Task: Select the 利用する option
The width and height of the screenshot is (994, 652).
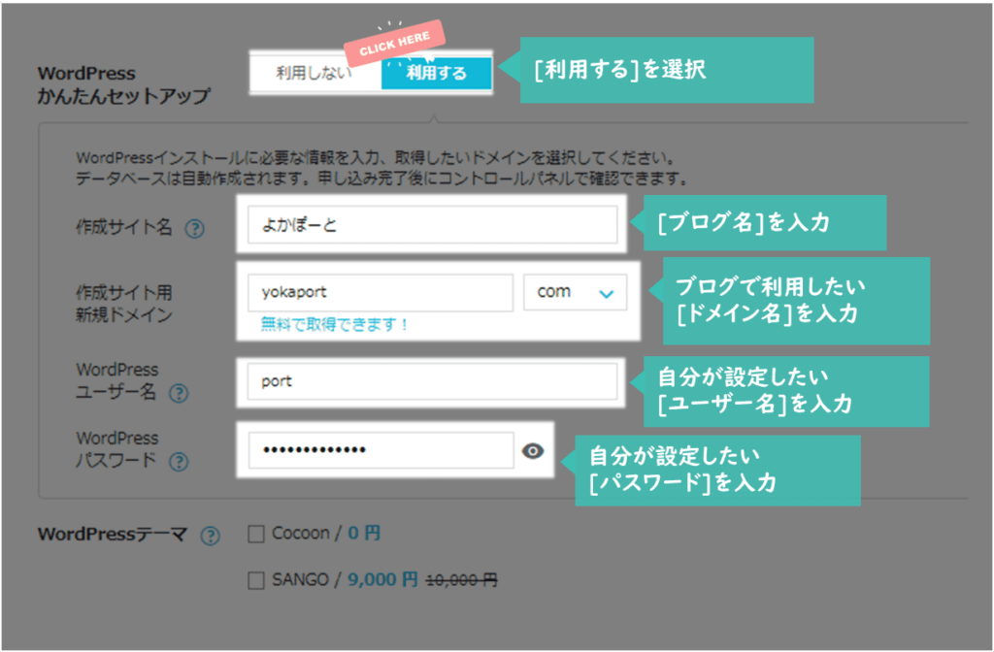Action: 436,73
